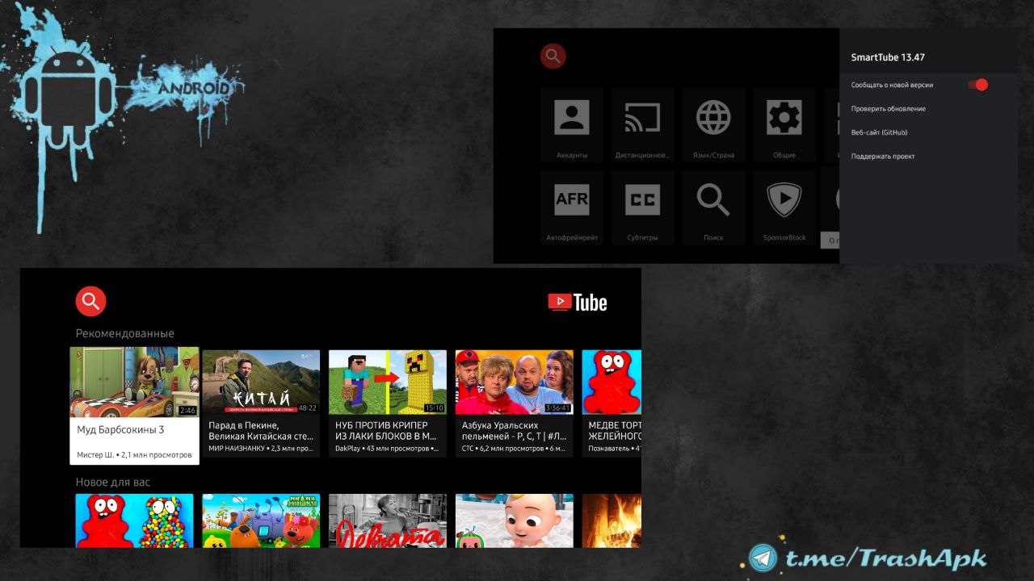Click the Мистер Ш. 2,1 млн просмотров line
Viewport: 1034px width, 581px height.
[134, 455]
